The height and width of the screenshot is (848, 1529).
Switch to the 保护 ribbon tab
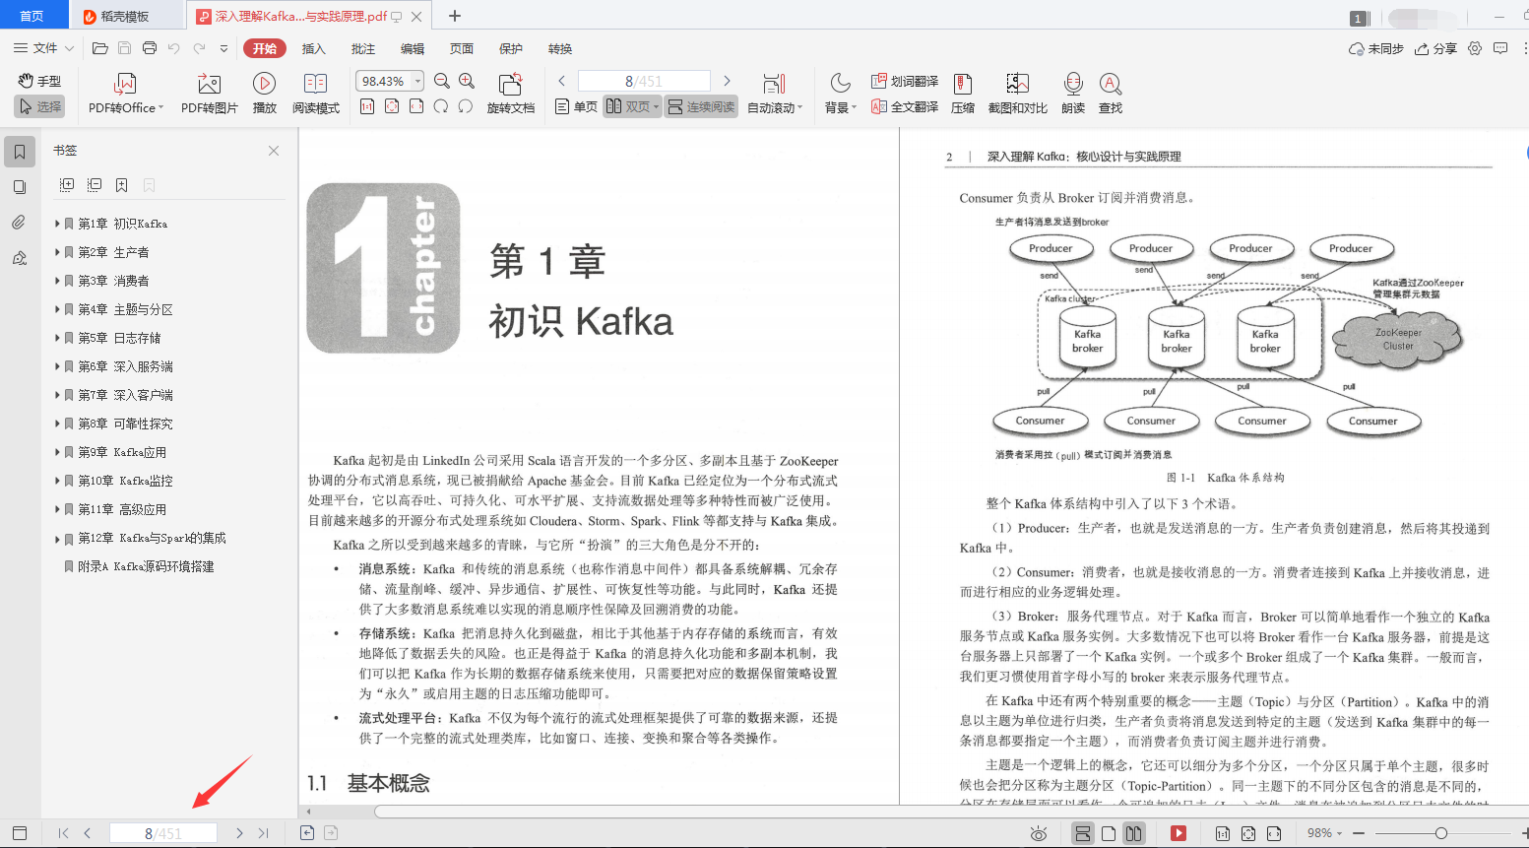coord(511,48)
